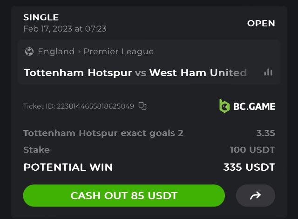The height and width of the screenshot is (219, 298).
Task: Open match statistics bar chart icon
Action: tap(268, 72)
